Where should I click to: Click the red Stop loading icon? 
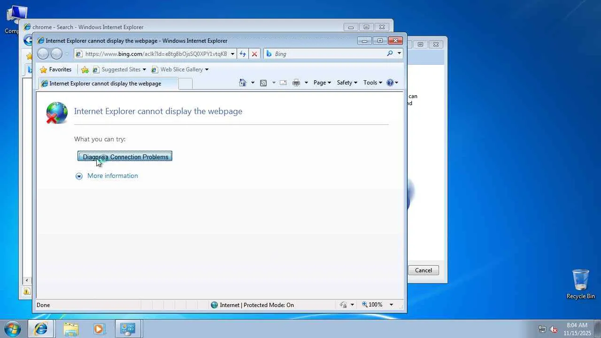click(254, 54)
